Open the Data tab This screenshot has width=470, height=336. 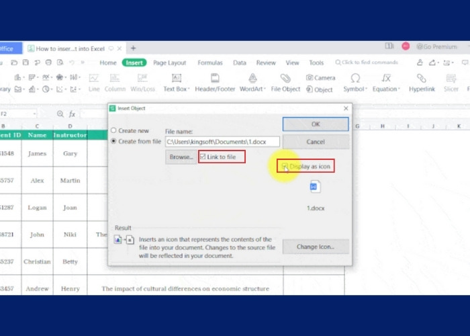tap(240, 62)
